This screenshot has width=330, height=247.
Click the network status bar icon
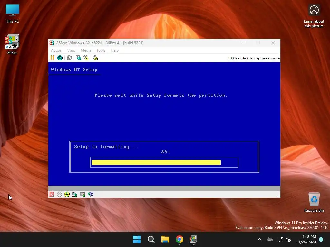pos(75,194)
